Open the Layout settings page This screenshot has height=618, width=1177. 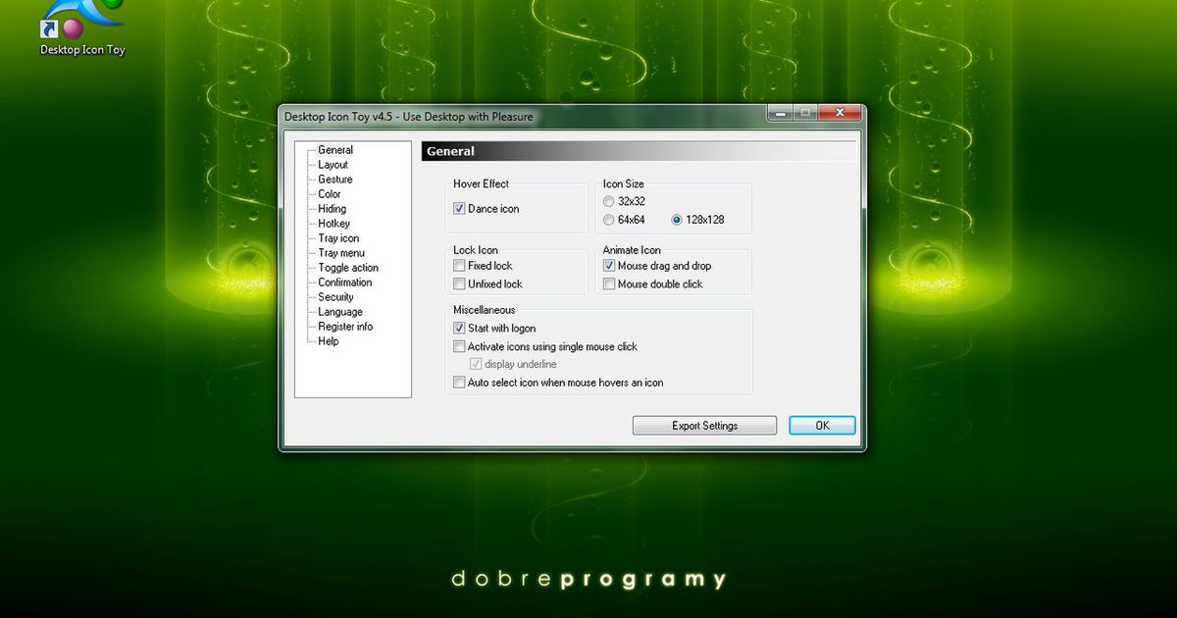pos(332,164)
